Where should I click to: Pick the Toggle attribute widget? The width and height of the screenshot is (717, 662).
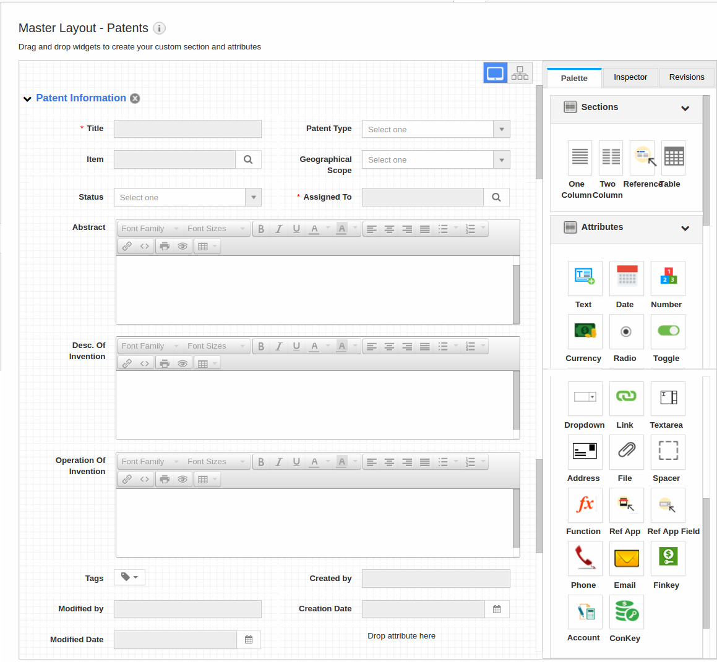[x=668, y=331]
